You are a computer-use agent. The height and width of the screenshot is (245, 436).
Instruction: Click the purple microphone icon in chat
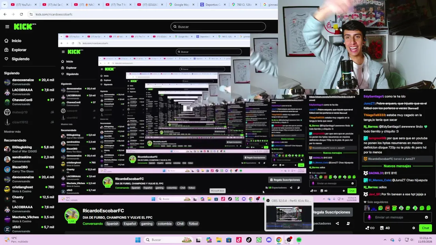click(370, 217)
